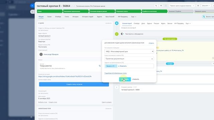The width and height of the screenshot is (214, 120).
Task: Click the phone call icon in the header
Action: (x=156, y=6)
